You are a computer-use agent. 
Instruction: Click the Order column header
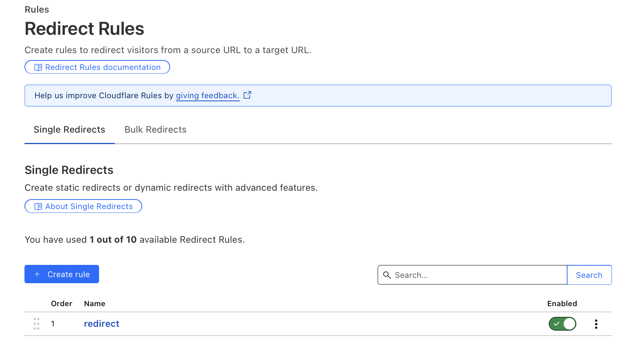[62, 303]
